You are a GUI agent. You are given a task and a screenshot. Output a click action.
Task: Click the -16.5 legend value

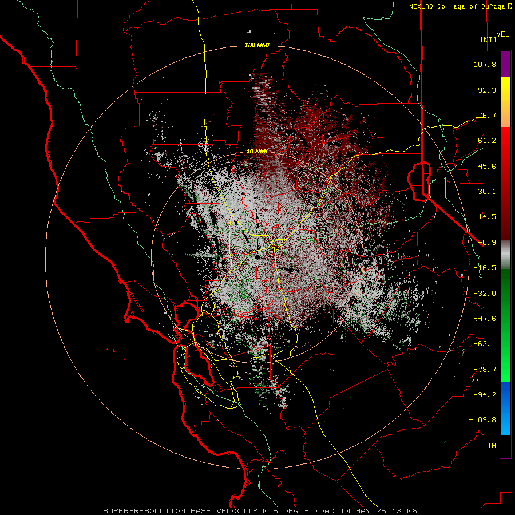[x=485, y=268]
